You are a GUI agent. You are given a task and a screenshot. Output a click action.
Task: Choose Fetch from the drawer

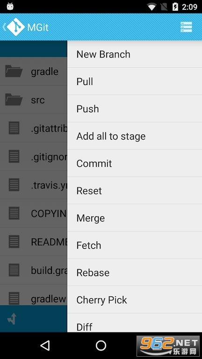[x=135, y=245]
